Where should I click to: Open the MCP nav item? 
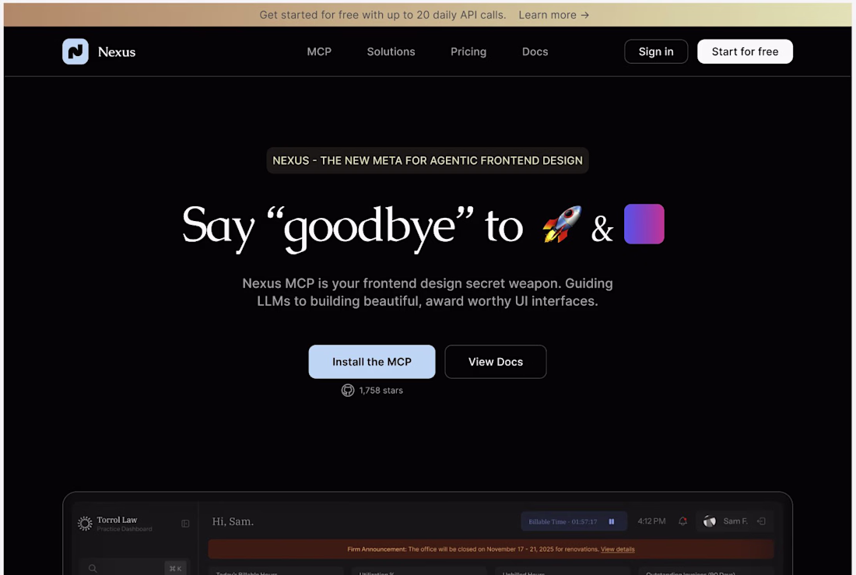319,51
